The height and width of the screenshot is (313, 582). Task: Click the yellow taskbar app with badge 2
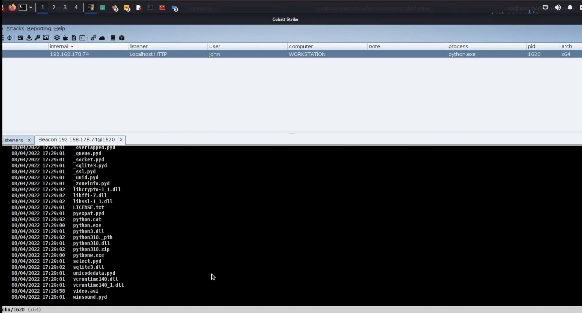[x=127, y=8]
